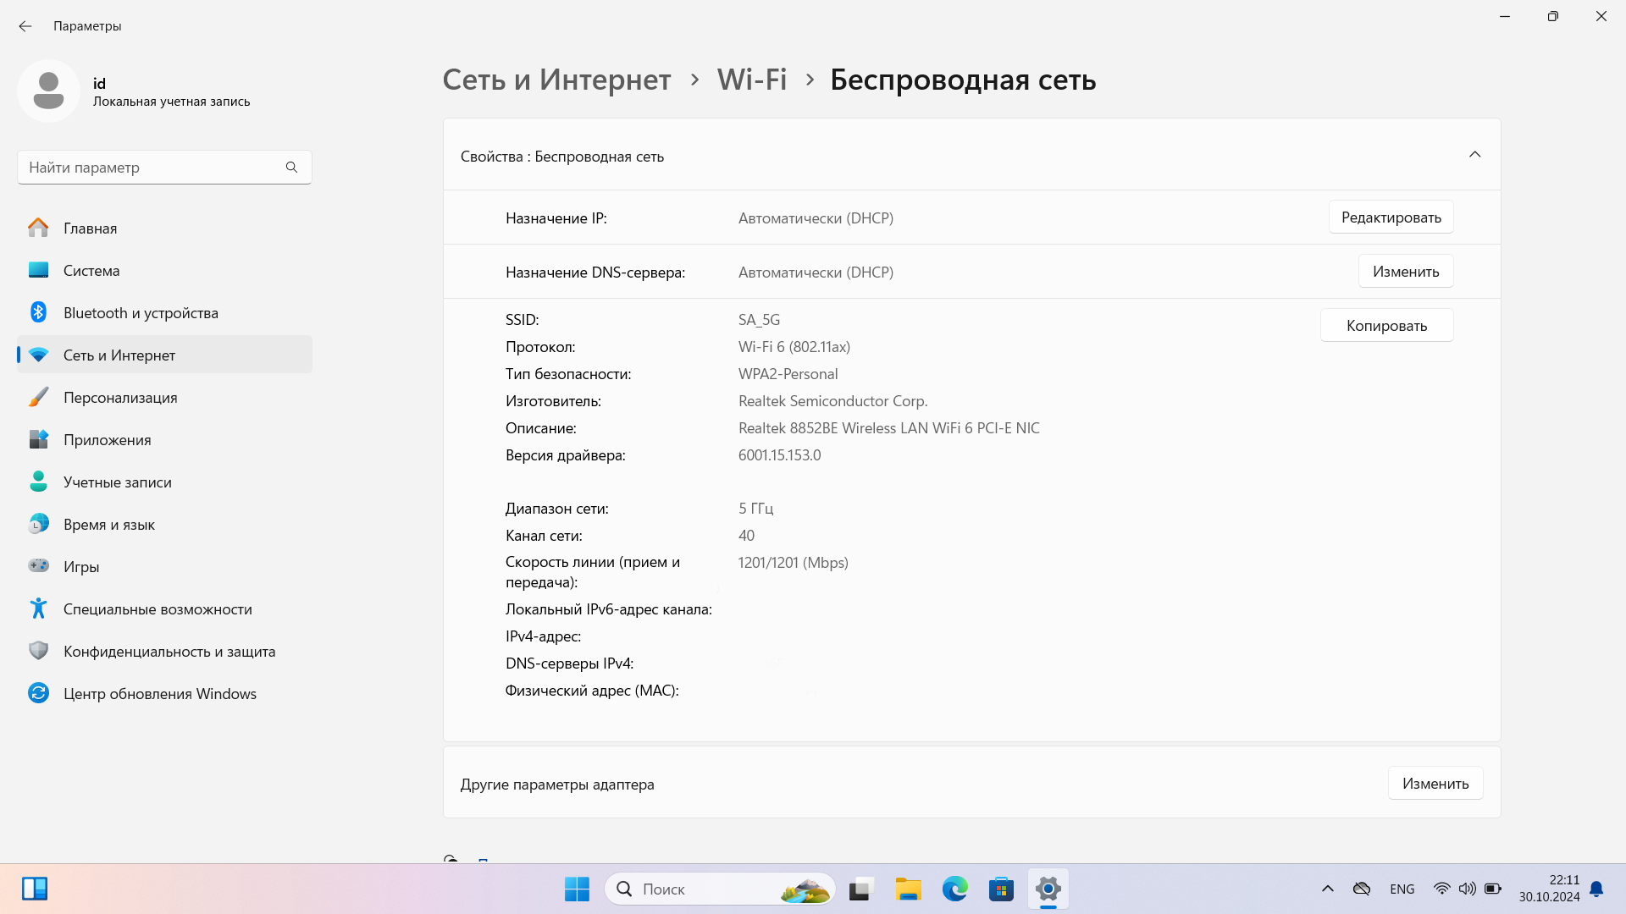This screenshot has height=914, width=1626.
Task: Select Учетные записи in the sidebar
Action: (117, 482)
